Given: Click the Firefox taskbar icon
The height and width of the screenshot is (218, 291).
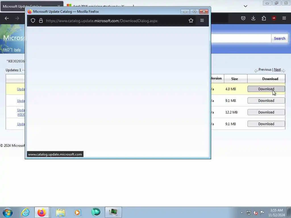Looking at the screenshot, I should click(x=42, y=212).
